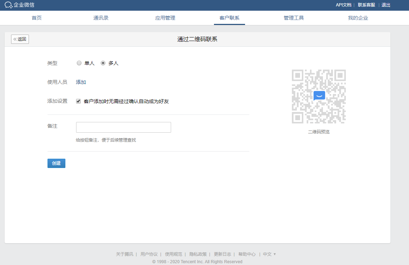
Task: Click the 创建 button
Action: [56, 163]
